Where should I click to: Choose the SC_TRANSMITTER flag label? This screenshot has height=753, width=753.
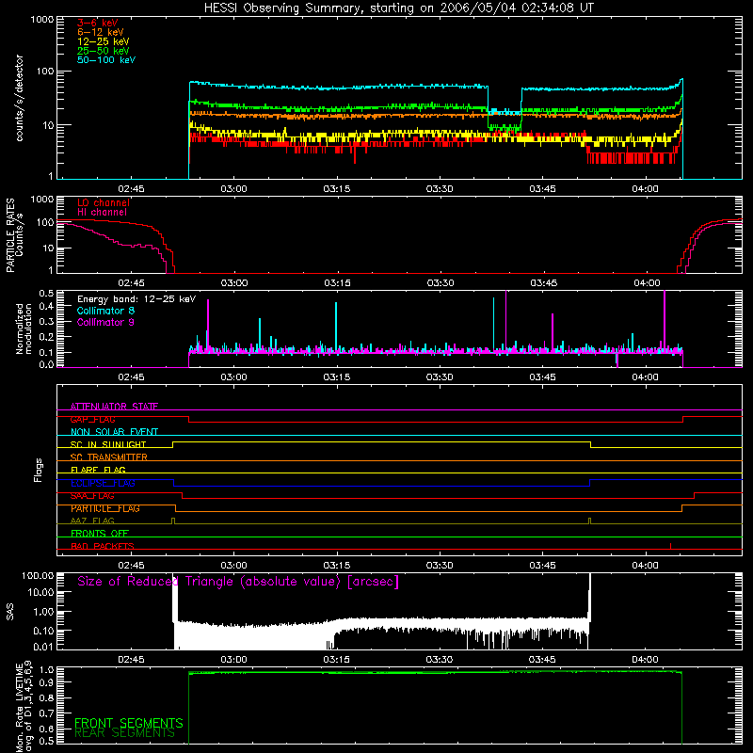[x=108, y=457]
